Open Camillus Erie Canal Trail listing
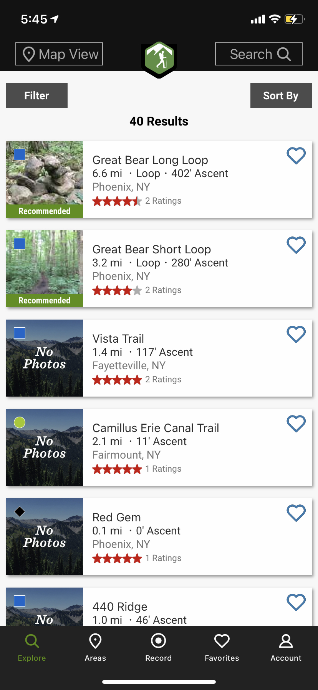 click(156, 428)
